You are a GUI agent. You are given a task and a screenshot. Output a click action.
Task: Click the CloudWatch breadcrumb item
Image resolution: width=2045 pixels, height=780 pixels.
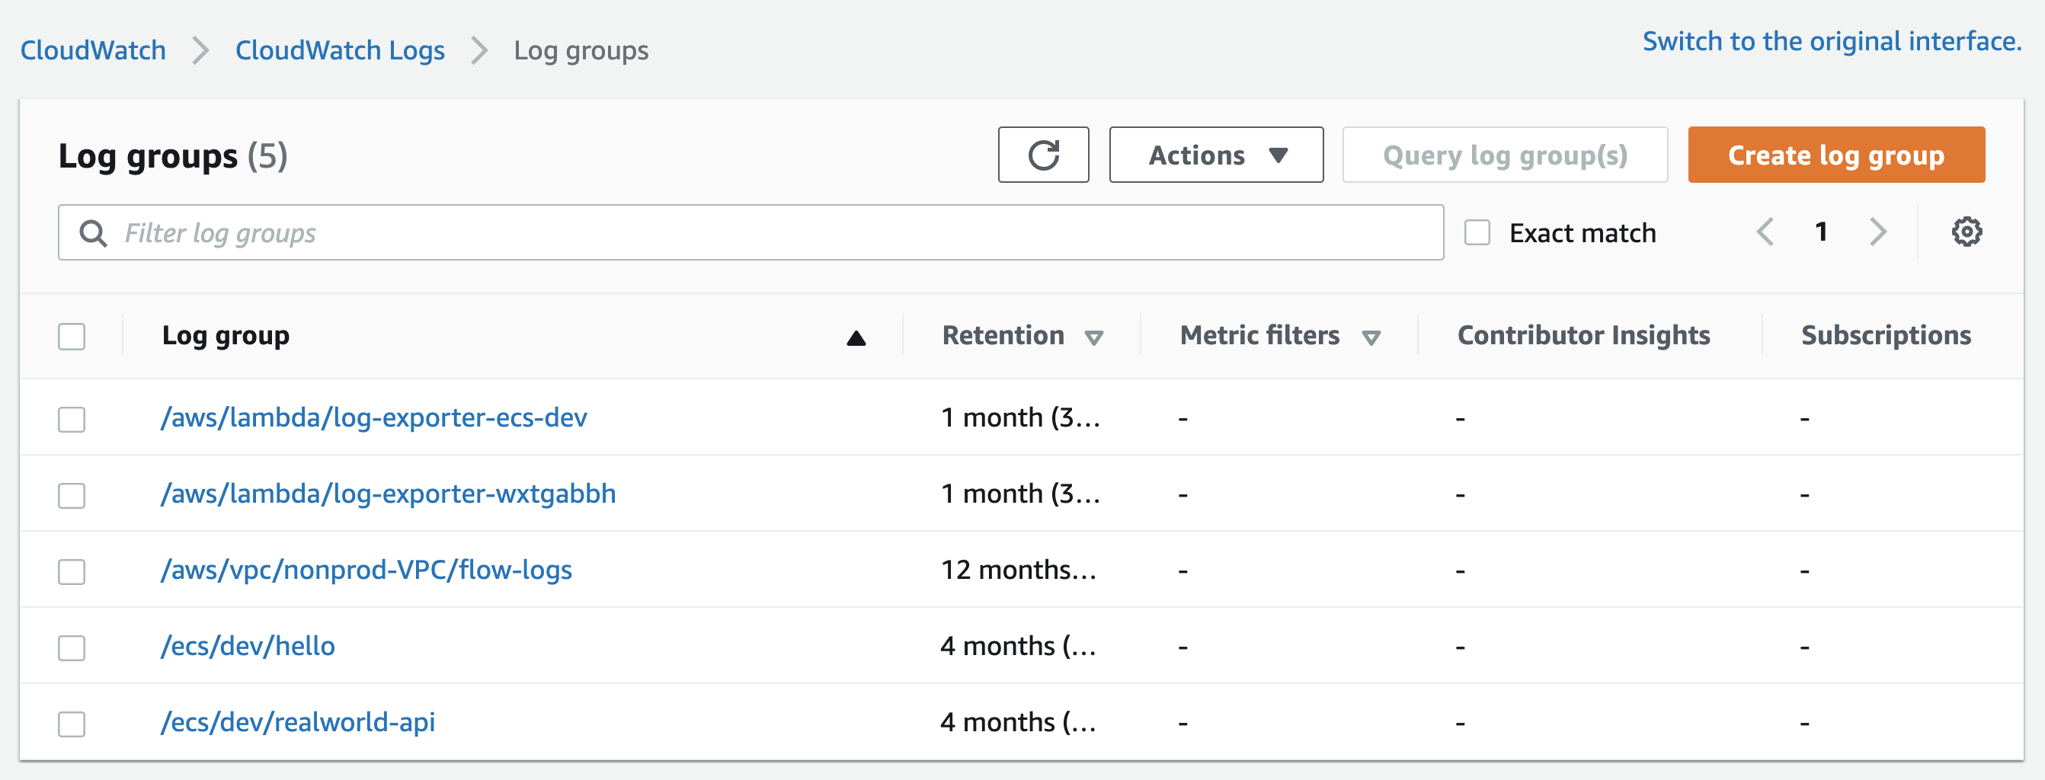(x=92, y=50)
